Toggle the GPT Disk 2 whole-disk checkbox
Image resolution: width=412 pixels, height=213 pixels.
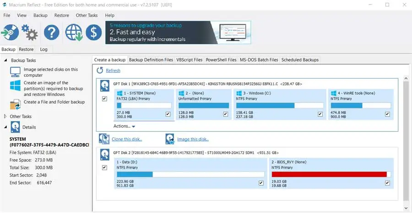[104, 168]
